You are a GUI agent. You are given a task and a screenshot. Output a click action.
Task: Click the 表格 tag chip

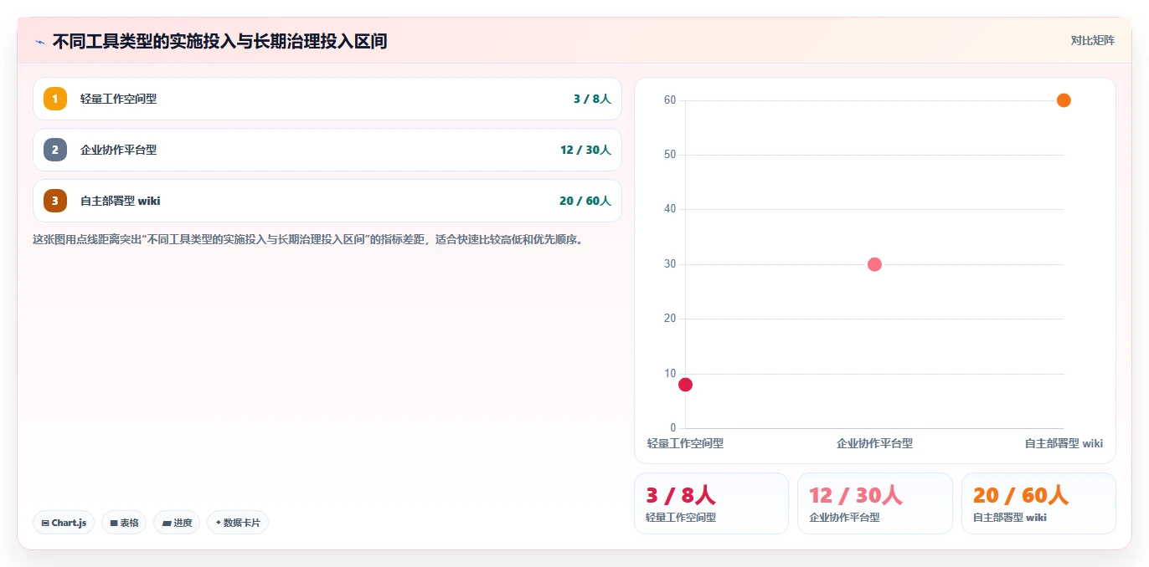click(124, 523)
